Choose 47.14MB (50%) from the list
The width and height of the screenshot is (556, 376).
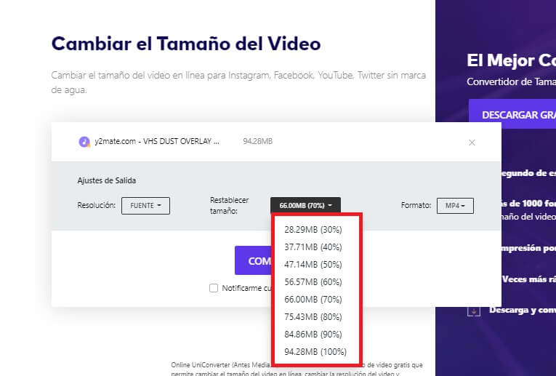pos(313,264)
